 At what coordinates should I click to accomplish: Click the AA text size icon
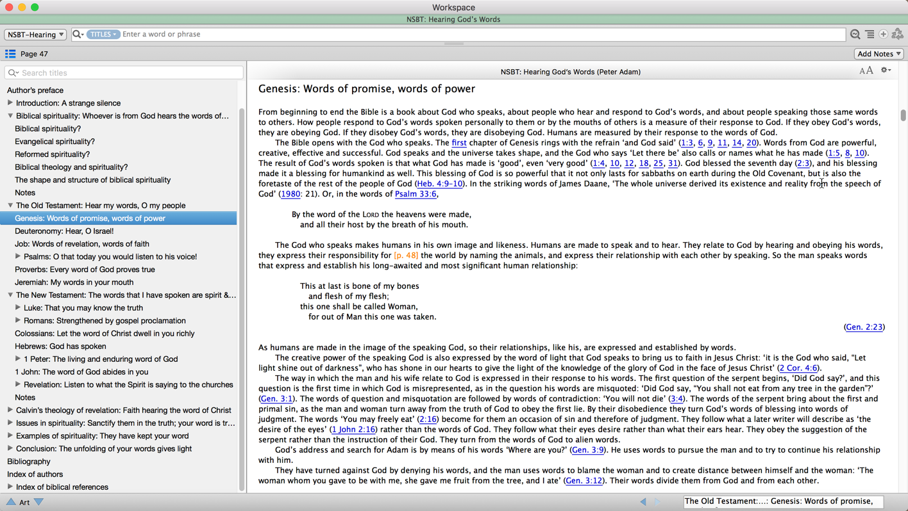pyautogui.click(x=866, y=71)
